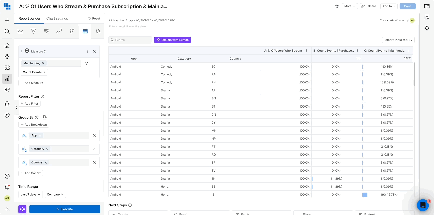Switch to the table view icon
Viewport: 434px width, 215px height.
(85, 31)
